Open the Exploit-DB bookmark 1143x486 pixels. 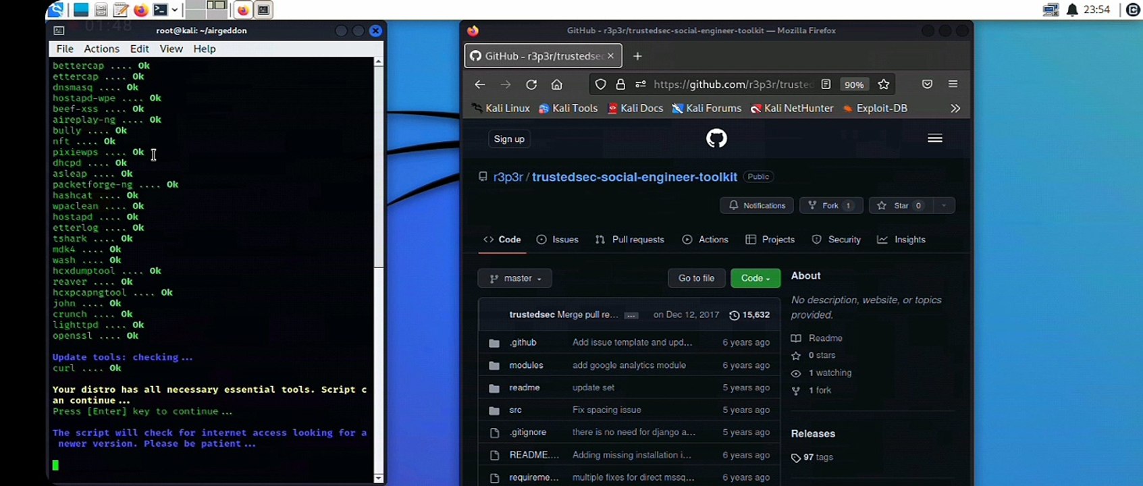click(x=875, y=108)
